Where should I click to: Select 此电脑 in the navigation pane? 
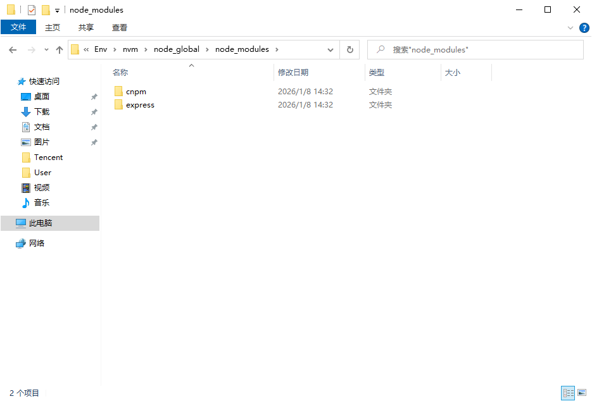pyautogui.click(x=41, y=223)
